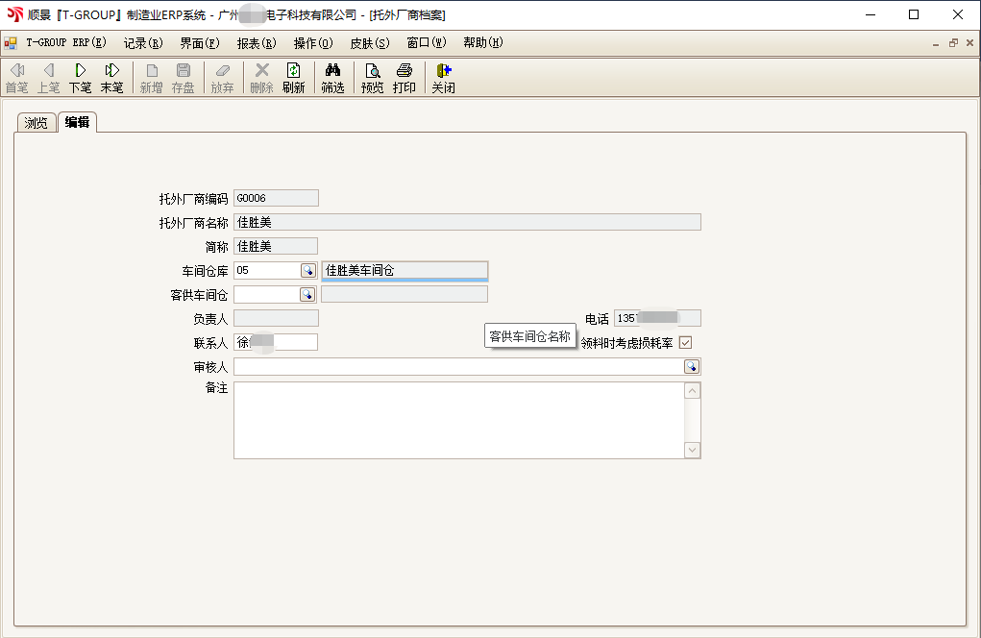Jump to the last record using 末笔
This screenshot has height=638, width=981.
(111, 77)
